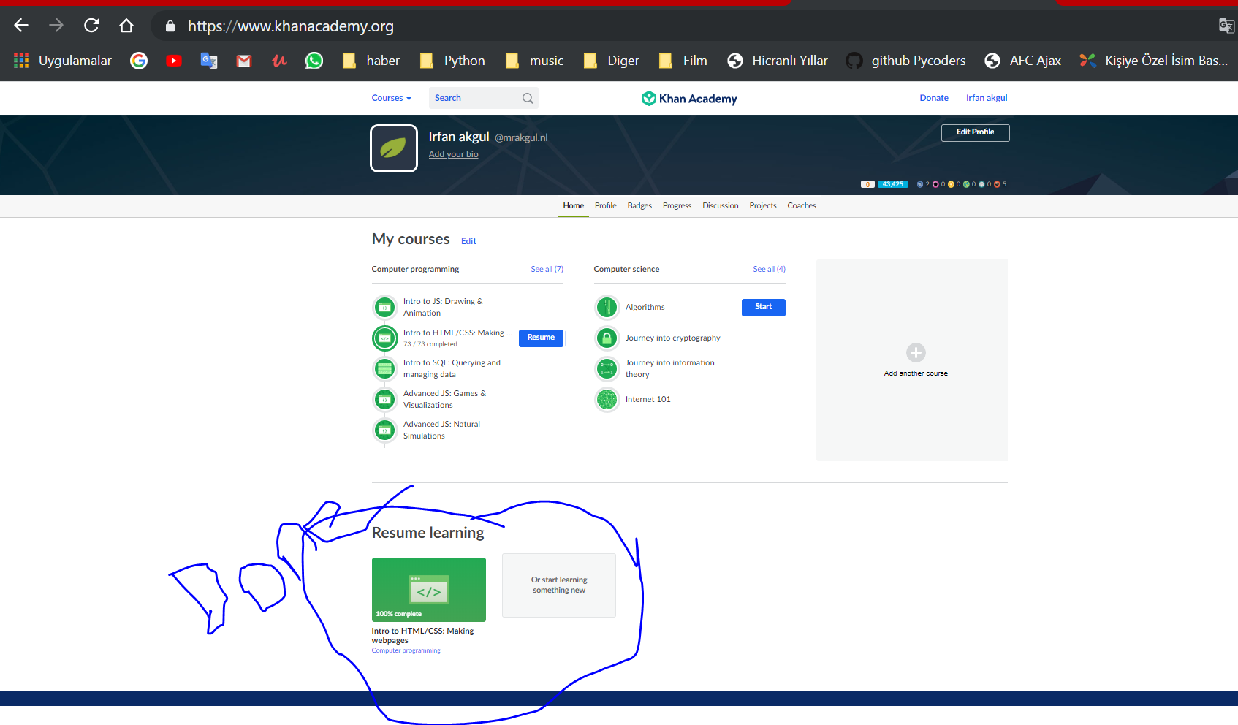
Task: Open the Uygulamalar apps grid icon
Action: click(x=21, y=61)
